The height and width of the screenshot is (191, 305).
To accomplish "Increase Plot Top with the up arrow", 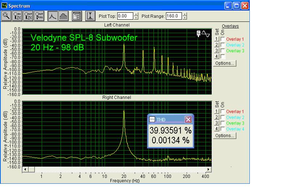I will [x=136, y=15].
